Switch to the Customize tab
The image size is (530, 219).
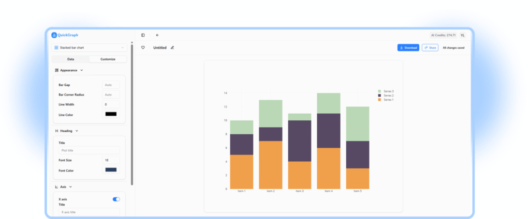(108, 59)
